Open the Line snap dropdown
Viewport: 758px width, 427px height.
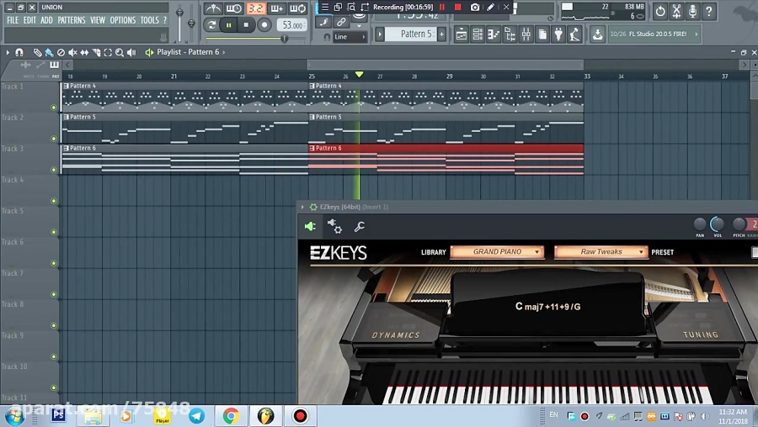coord(349,37)
